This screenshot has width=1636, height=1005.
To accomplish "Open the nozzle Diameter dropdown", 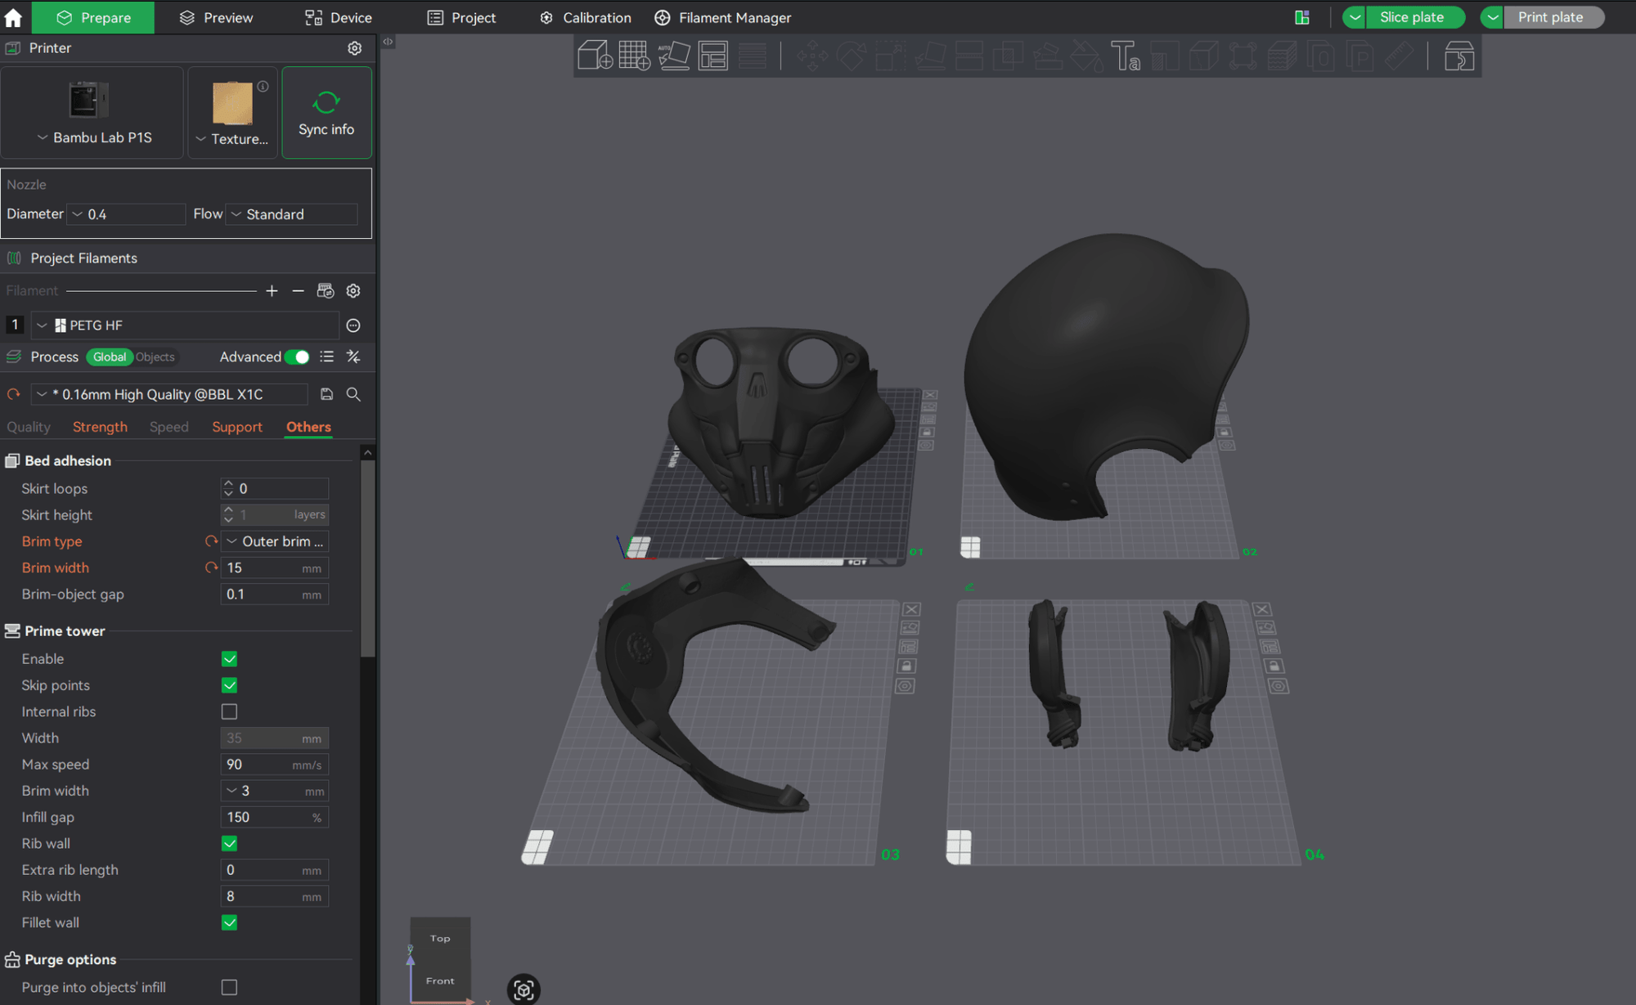I will (126, 214).
